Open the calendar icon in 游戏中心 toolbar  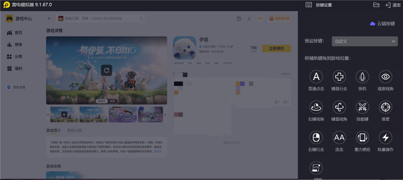[239, 18]
